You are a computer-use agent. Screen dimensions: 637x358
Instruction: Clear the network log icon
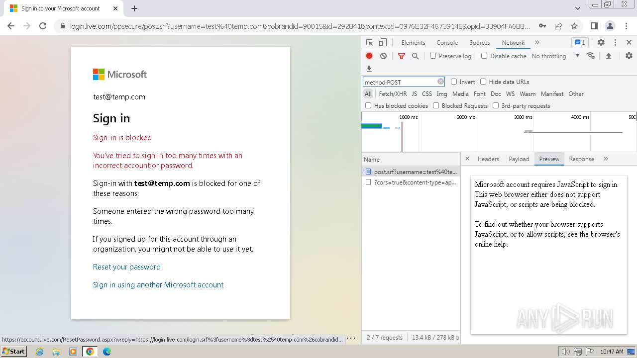[x=383, y=56]
